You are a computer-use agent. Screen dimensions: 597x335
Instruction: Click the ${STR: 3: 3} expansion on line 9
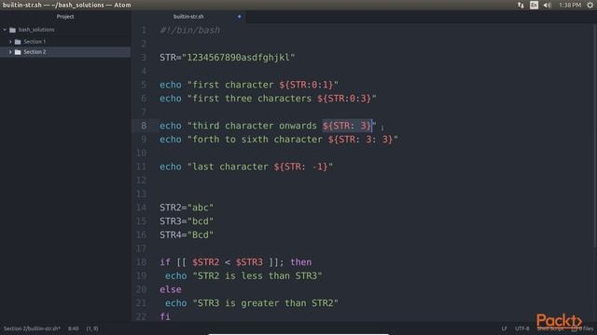click(360, 140)
